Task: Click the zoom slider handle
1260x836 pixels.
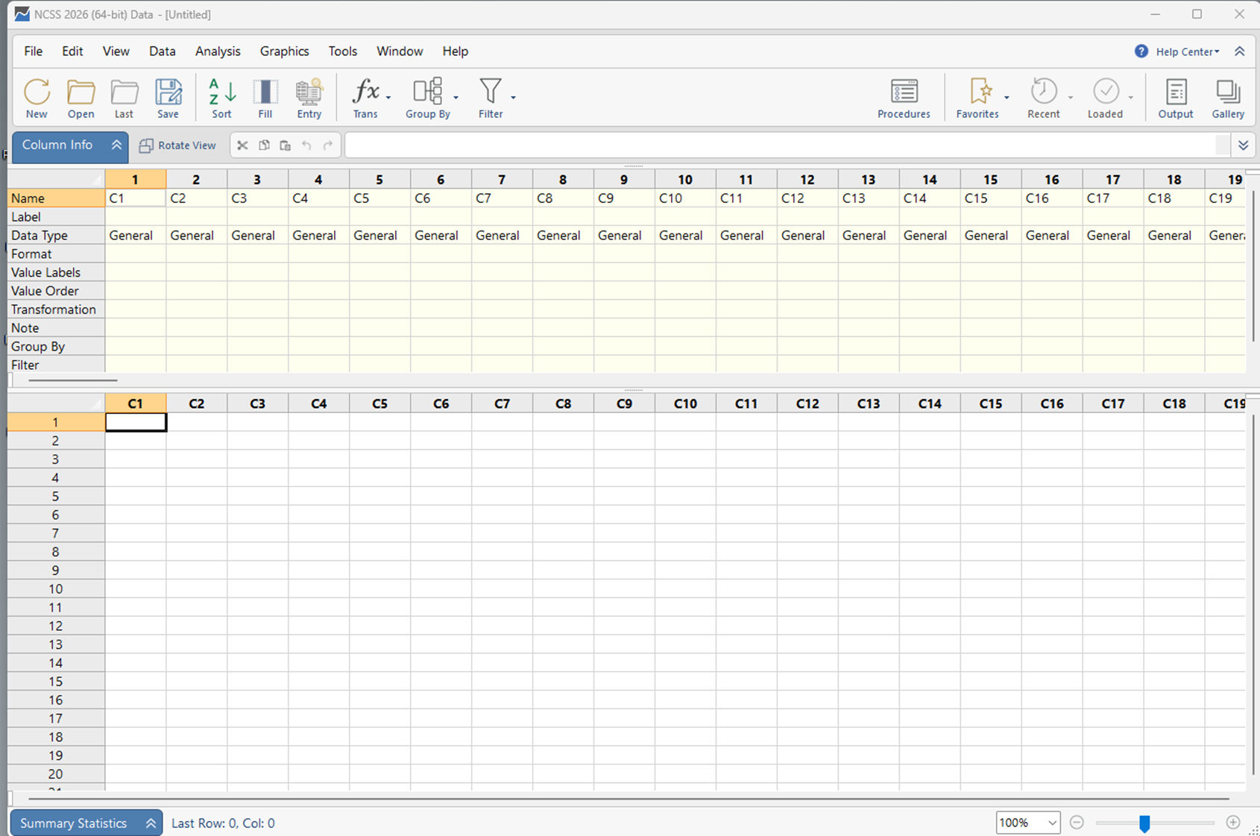Action: tap(1144, 823)
